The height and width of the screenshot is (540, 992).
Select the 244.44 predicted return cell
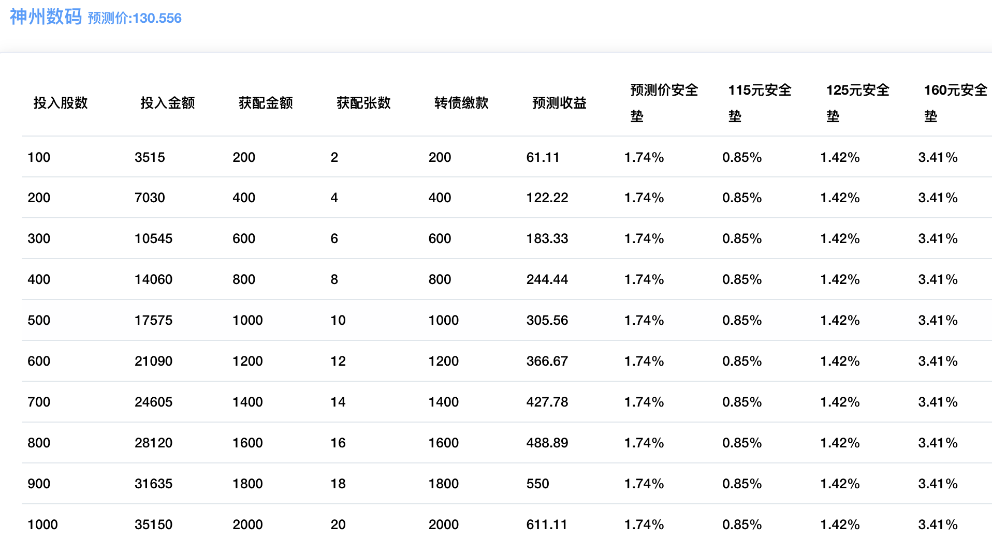coord(547,279)
